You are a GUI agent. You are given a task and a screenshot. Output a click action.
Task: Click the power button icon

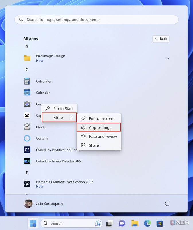pos(167,204)
